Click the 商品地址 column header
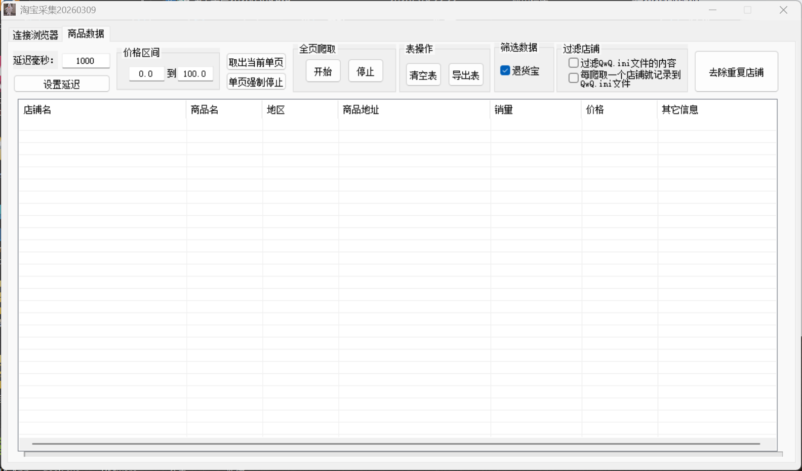 (x=414, y=110)
